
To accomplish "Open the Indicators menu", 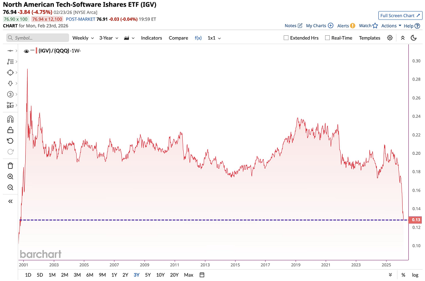I will pos(151,38).
